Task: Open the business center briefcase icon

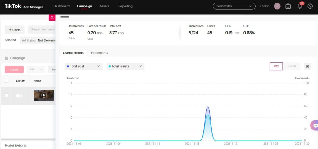Action: (288, 6)
